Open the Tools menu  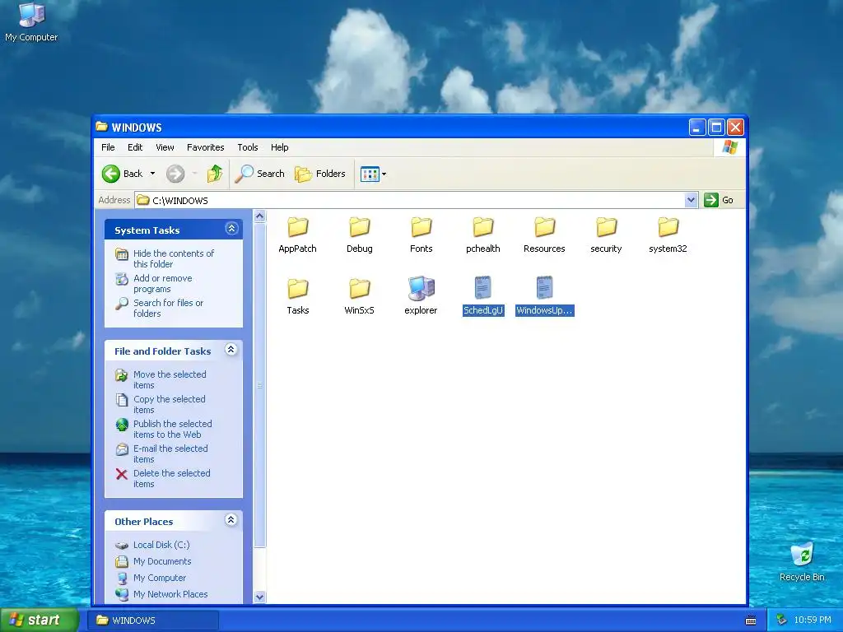[x=248, y=147]
